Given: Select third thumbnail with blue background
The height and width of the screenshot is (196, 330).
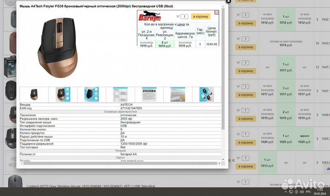Looking at the screenshot, I should point(91,95).
